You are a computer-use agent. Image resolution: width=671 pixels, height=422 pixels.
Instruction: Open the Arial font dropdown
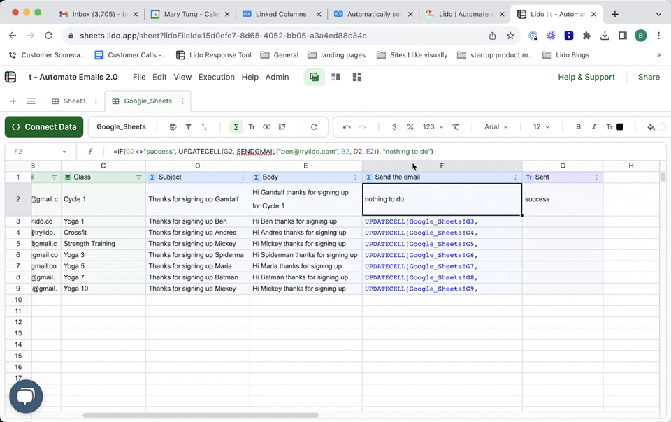click(x=496, y=127)
